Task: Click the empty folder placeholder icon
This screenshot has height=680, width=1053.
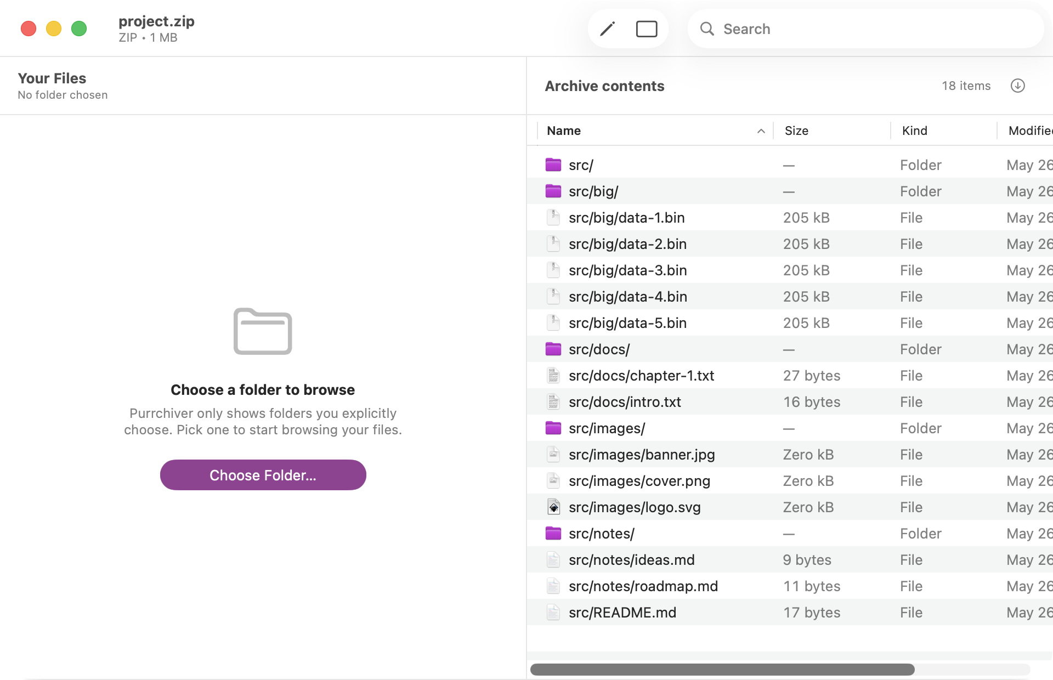Action: click(263, 331)
